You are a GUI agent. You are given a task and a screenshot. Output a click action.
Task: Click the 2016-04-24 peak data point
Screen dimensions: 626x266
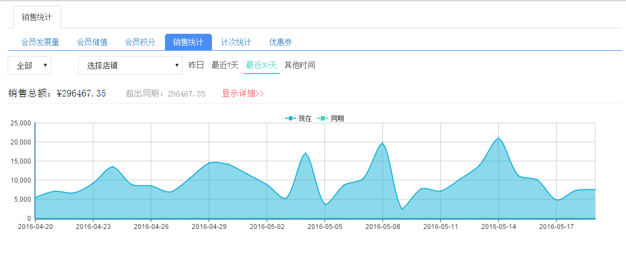(x=112, y=166)
